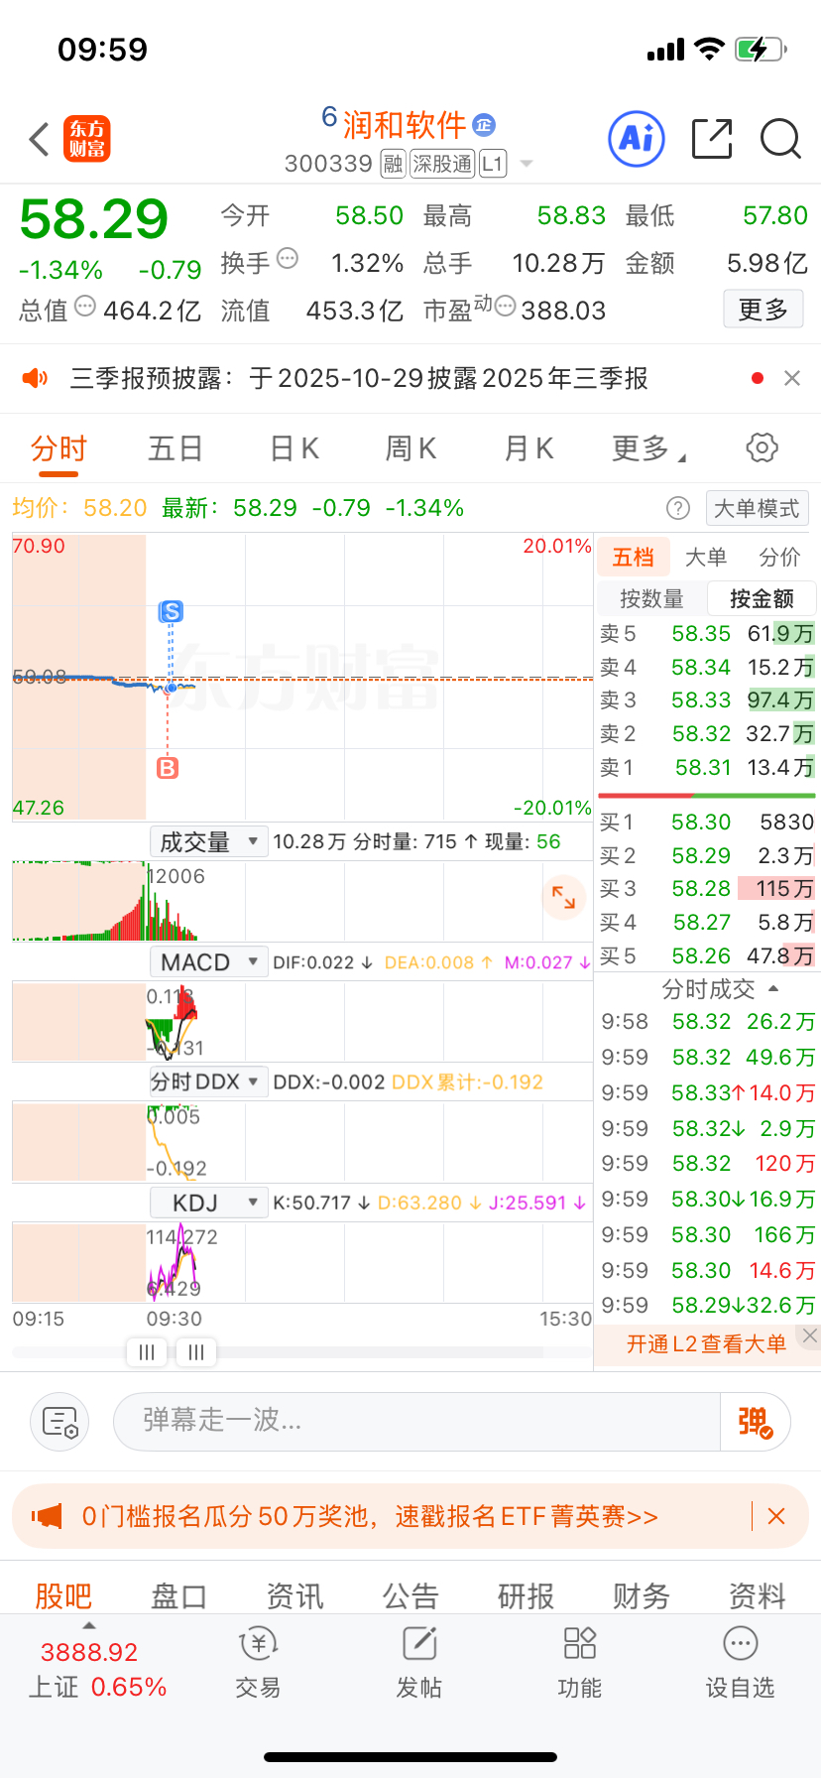This screenshot has width=821, height=1778.
Task: Tap the 总值 info smiley icon
Action: click(x=85, y=306)
